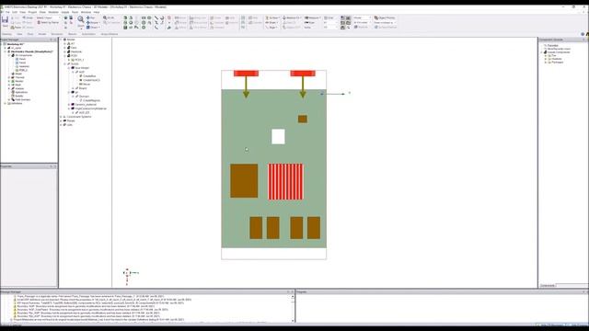Open the Tools menu

coord(75,12)
